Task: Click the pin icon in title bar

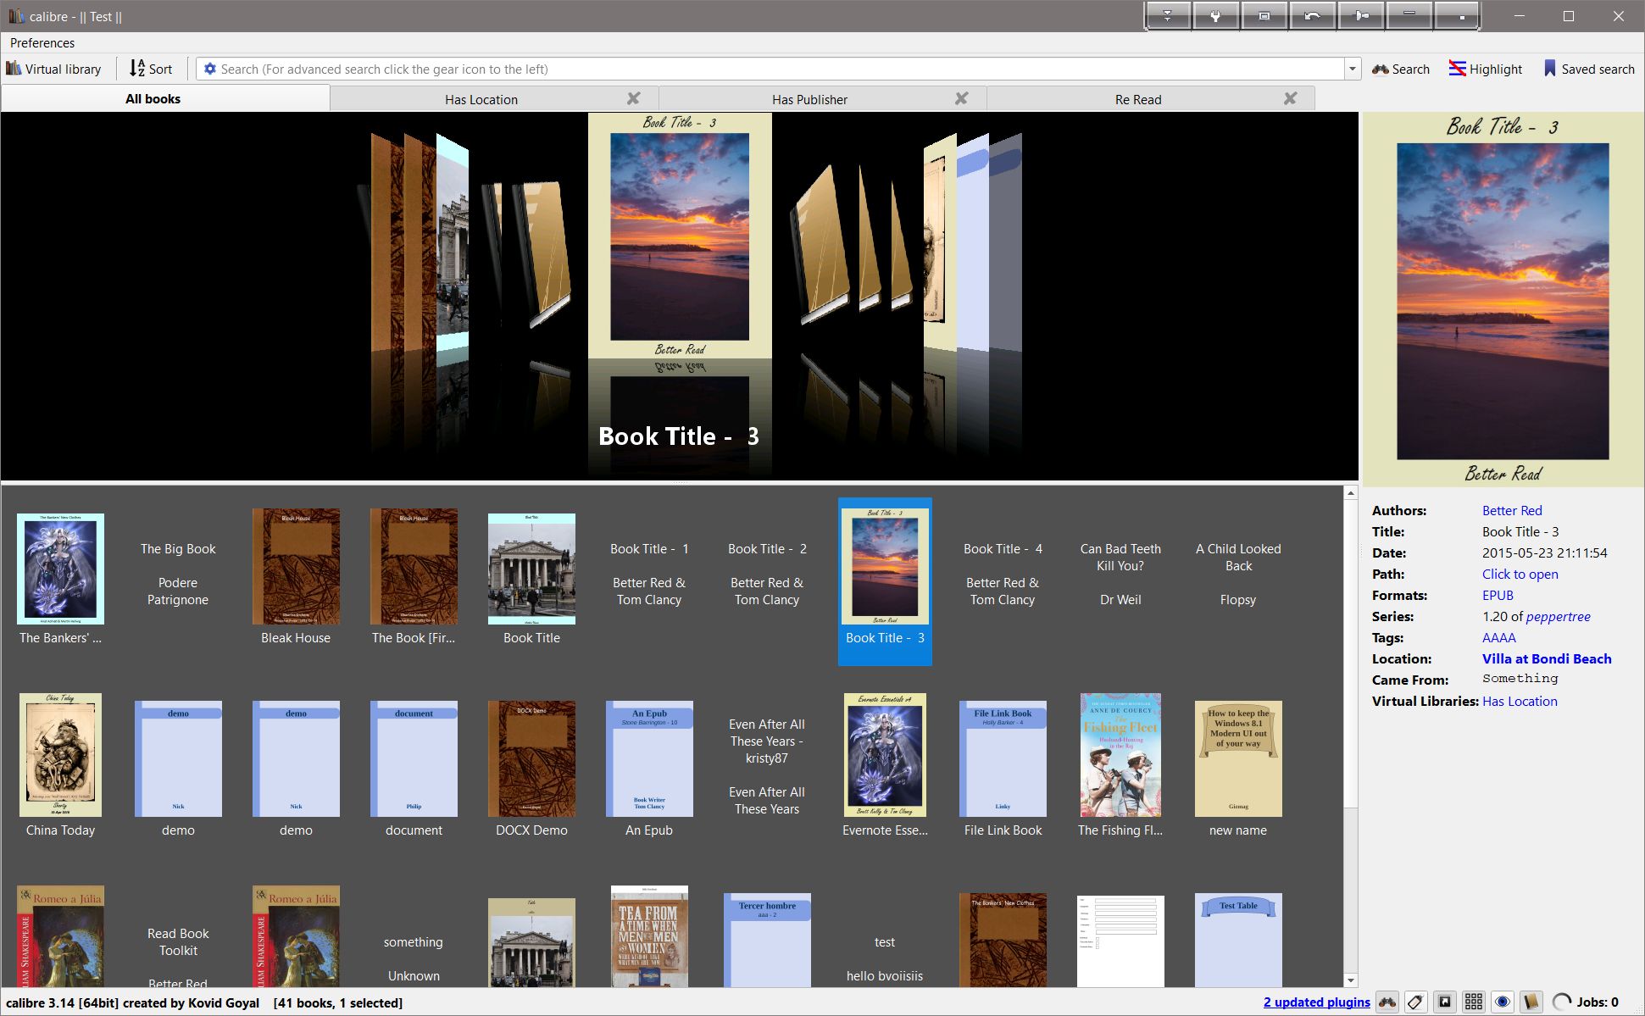Action: pyautogui.click(x=1361, y=16)
